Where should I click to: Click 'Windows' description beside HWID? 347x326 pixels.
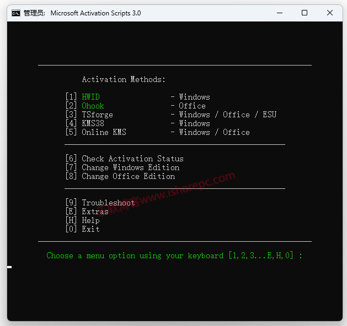(194, 97)
